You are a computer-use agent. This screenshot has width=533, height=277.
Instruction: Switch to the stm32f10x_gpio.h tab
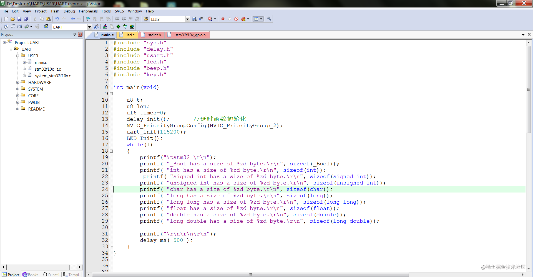[188, 35]
